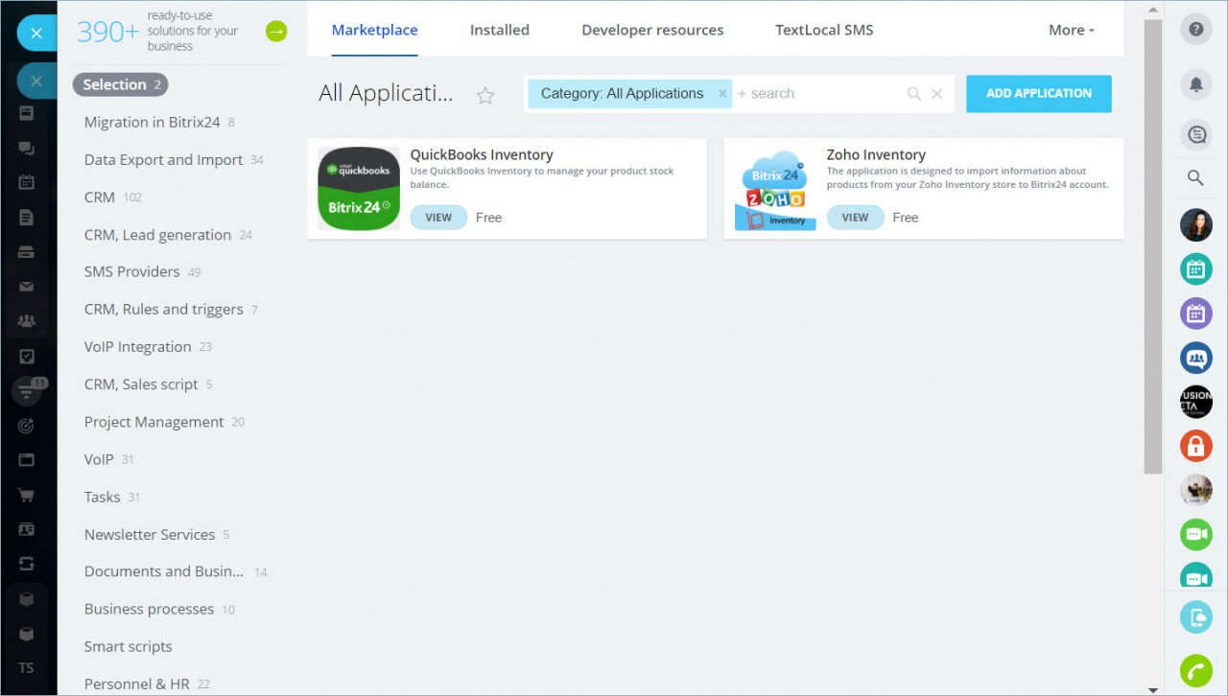Open the QuickBooks Inventory title link
This screenshot has height=696, width=1228.
482,154
